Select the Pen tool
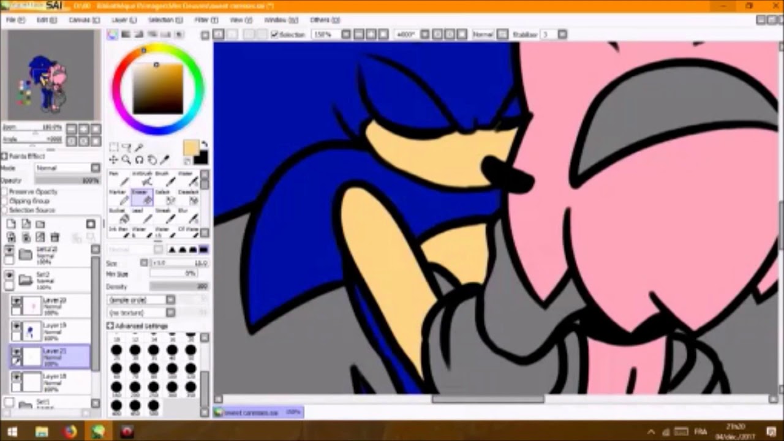This screenshot has height=441, width=784. point(118,179)
